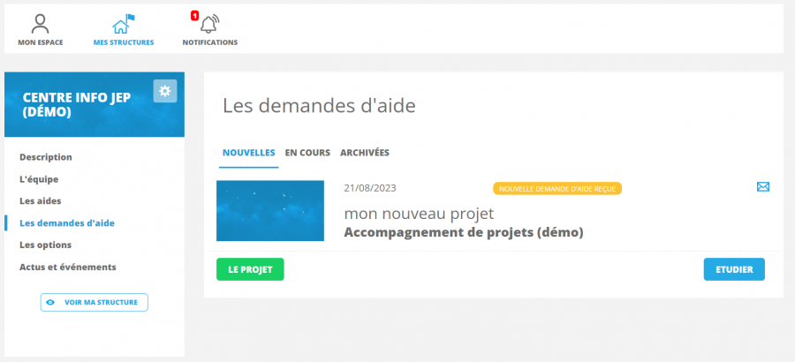Click the Voir ma structure button
This screenshot has width=795, height=362.
pyautogui.click(x=95, y=302)
